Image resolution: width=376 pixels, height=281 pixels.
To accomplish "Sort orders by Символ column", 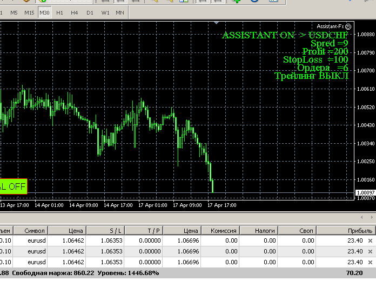I will click(35, 230).
